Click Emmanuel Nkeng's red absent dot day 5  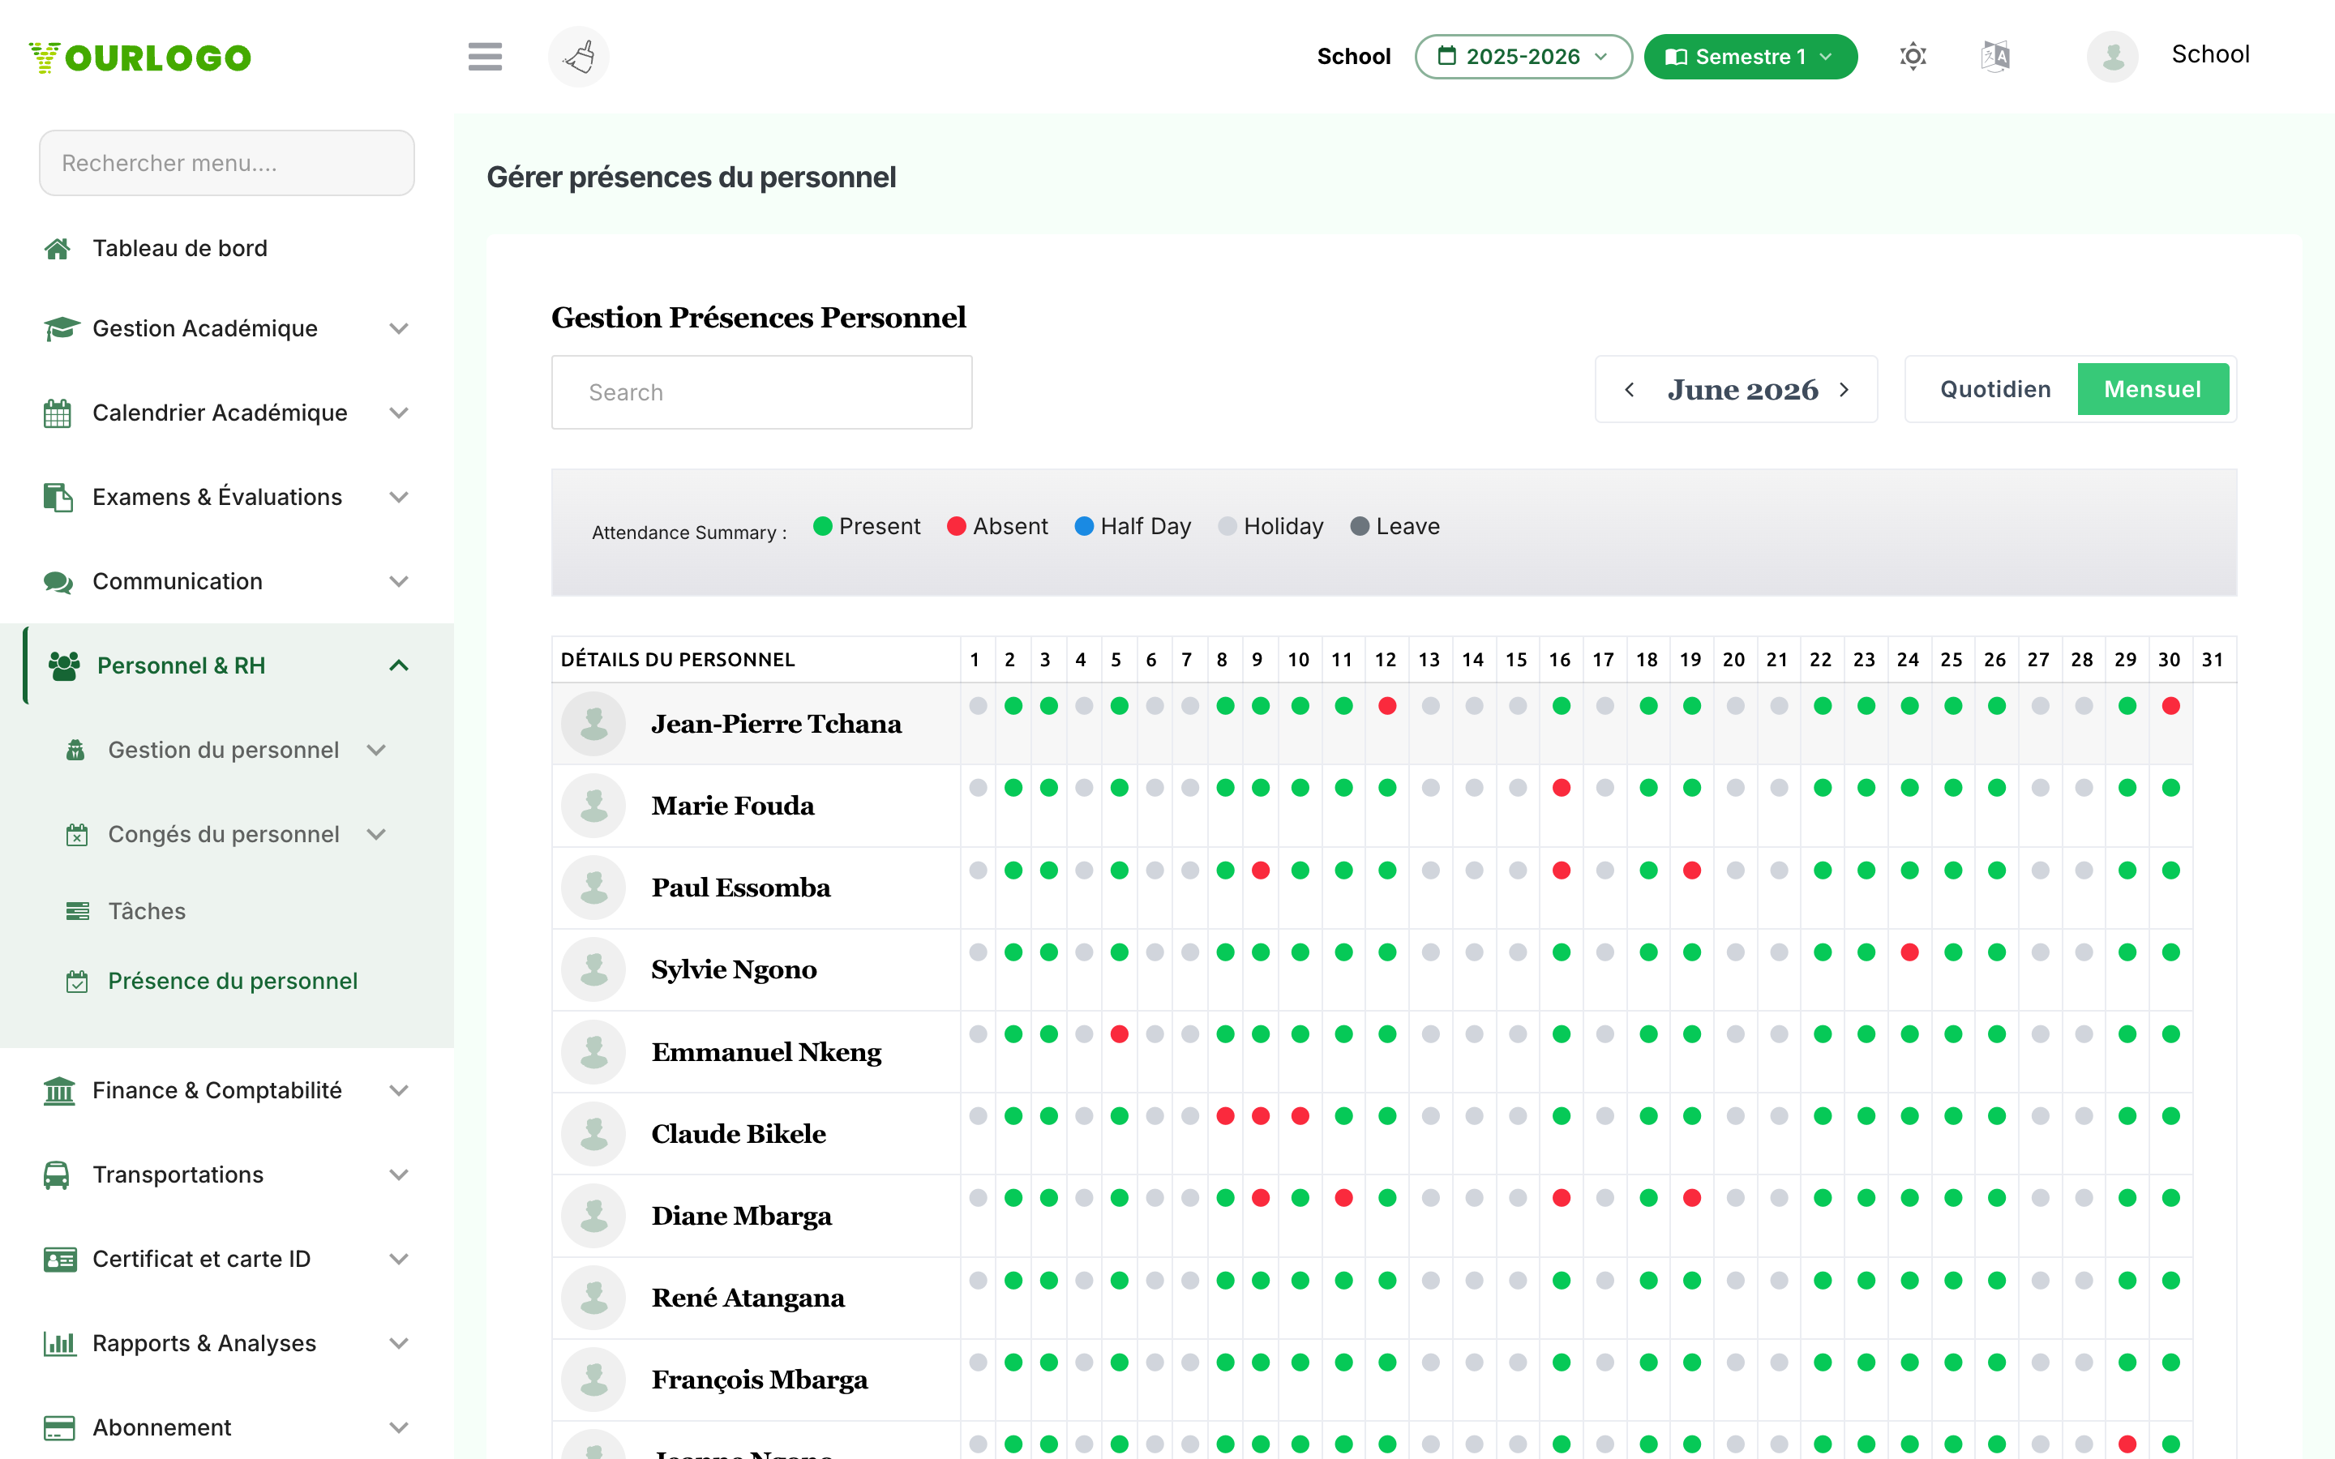[x=1119, y=1033]
